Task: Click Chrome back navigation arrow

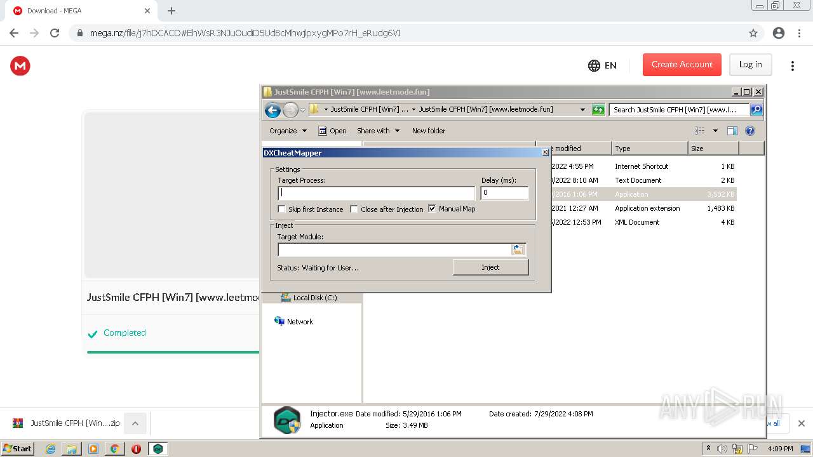Action: (x=14, y=33)
